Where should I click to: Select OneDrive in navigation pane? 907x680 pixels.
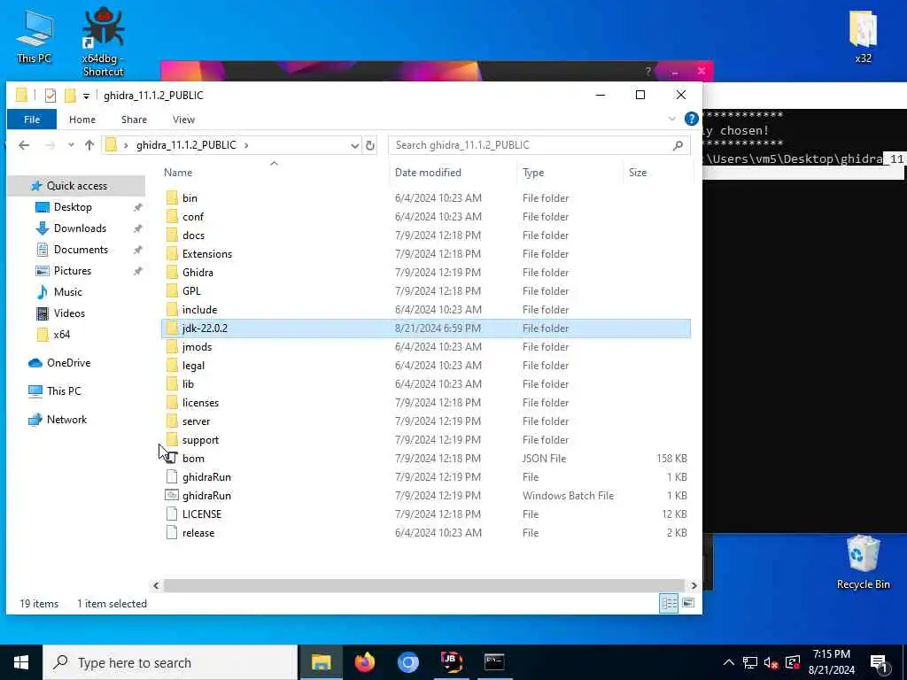point(68,362)
